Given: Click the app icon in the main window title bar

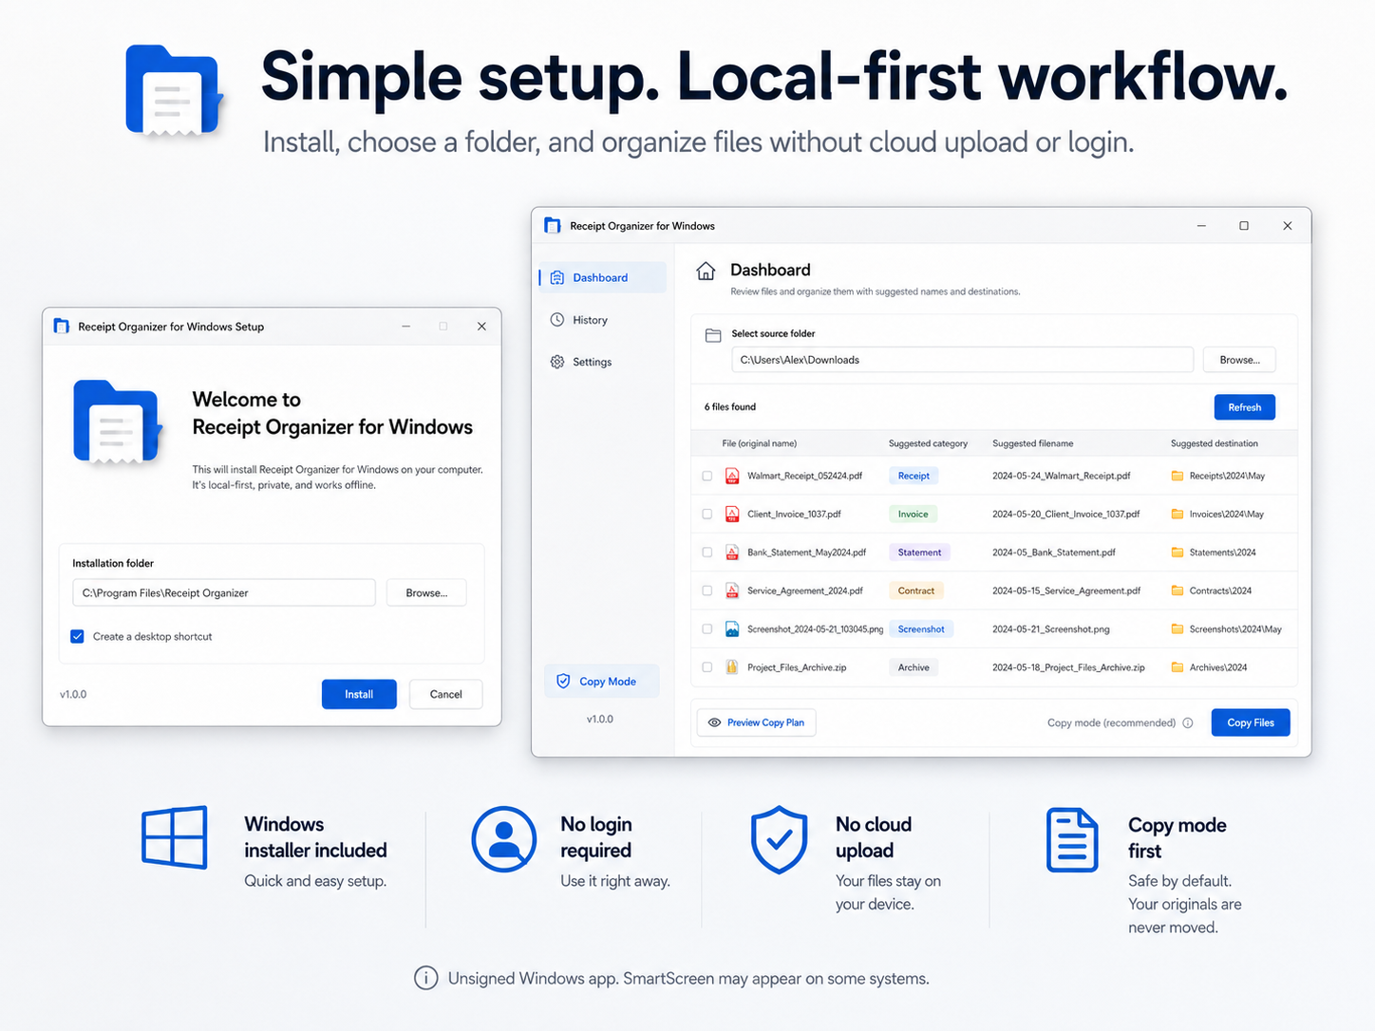Looking at the screenshot, I should [553, 225].
